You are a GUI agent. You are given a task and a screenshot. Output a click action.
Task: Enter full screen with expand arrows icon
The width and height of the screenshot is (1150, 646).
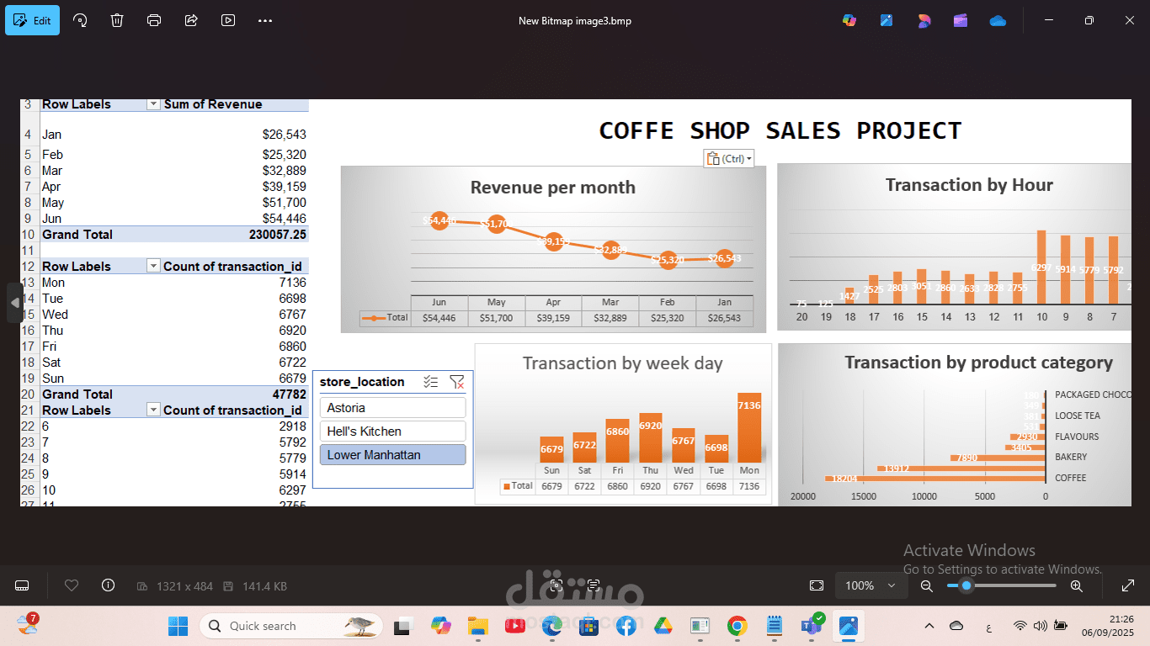(x=1128, y=585)
